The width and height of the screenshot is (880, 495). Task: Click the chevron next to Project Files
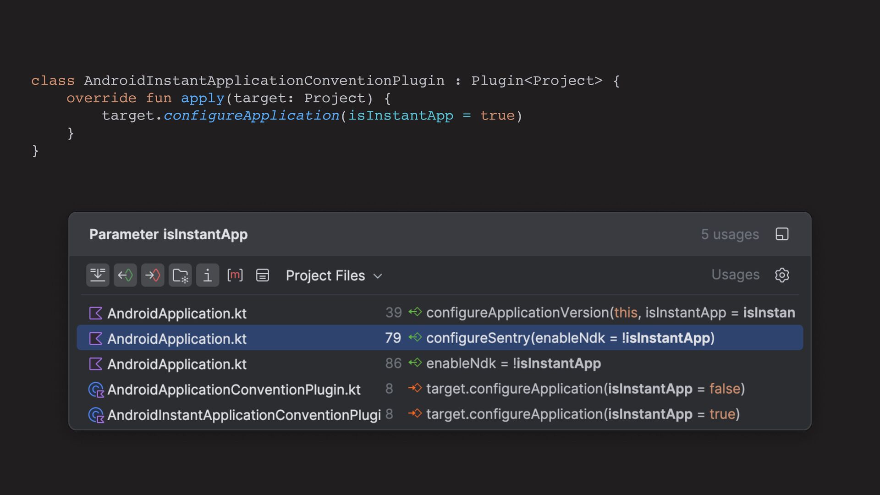tap(378, 276)
